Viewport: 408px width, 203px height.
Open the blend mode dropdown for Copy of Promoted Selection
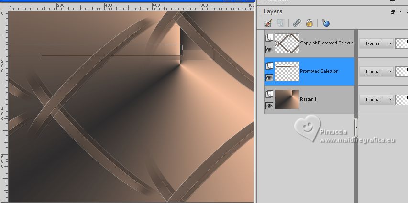[x=376, y=43]
